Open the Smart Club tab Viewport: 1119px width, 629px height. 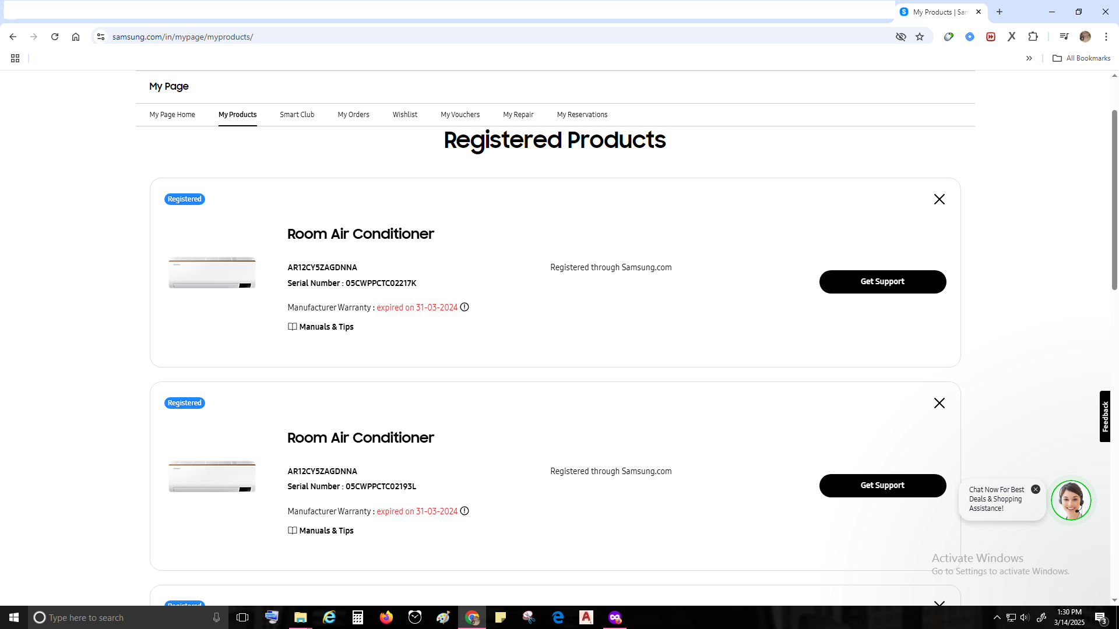click(x=297, y=115)
